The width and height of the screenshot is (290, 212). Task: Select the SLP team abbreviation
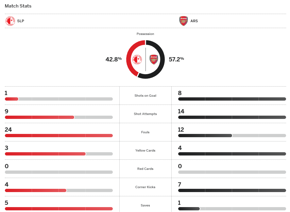pos(21,21)
